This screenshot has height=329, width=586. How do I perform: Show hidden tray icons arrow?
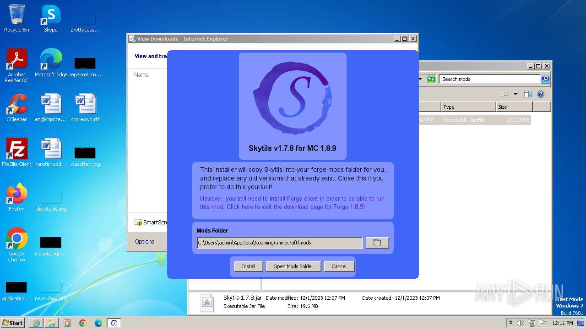510,323
